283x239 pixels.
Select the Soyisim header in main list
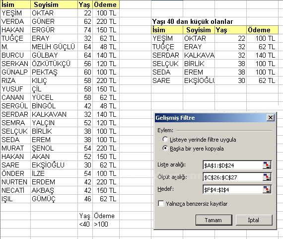(54, 4)
